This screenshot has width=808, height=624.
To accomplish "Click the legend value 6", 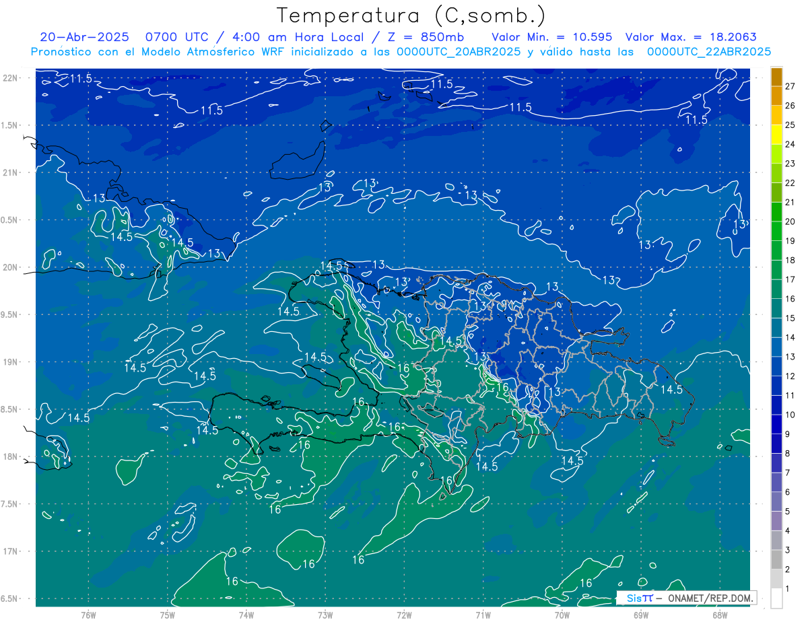I will click(787, 492).
